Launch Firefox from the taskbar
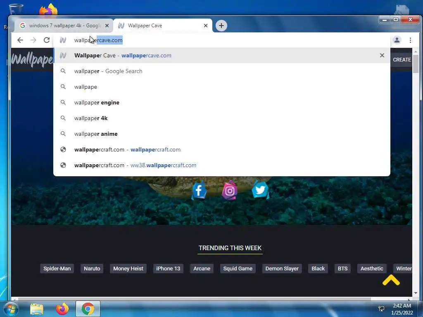Image resolution: width=423 pixels, height=317 pixels. 62,309
